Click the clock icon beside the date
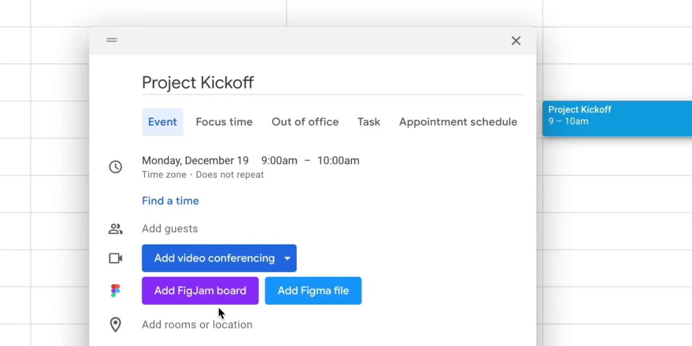The image size is (692, 346). click(116, 167)
